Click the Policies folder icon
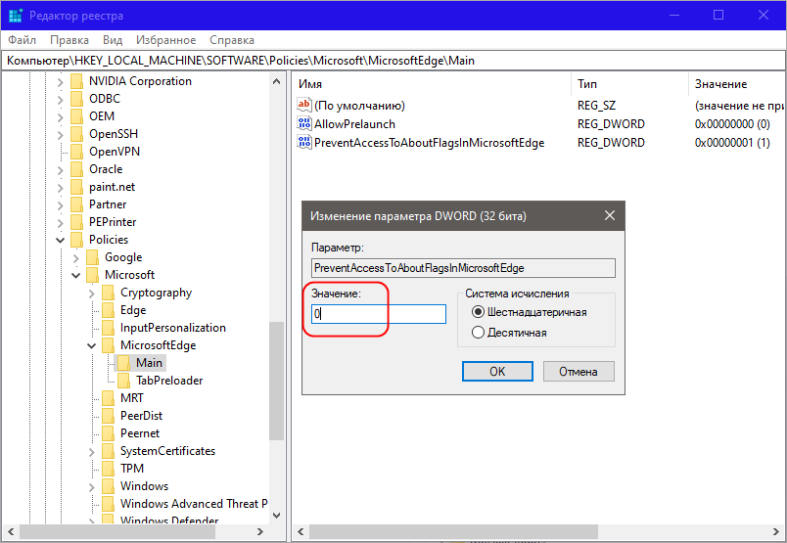 tap(76, 240)
